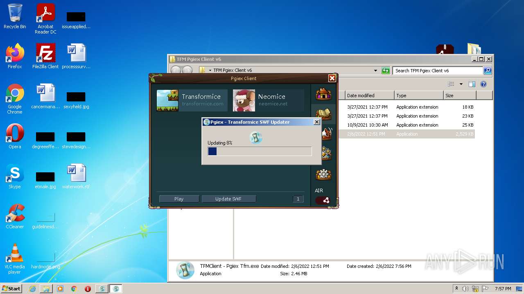This screenshot has height=294, width=524.
Task: Select the Transformice game card
Action: tap(192, 100)
